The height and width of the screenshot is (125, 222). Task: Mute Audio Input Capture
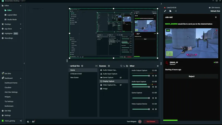[x=153, y=87]
